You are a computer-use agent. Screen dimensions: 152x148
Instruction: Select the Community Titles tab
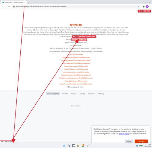53,94
